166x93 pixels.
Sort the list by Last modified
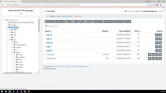coord(125,31)
